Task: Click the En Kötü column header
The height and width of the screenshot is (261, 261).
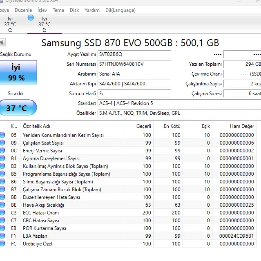Action: pos(168,126)
